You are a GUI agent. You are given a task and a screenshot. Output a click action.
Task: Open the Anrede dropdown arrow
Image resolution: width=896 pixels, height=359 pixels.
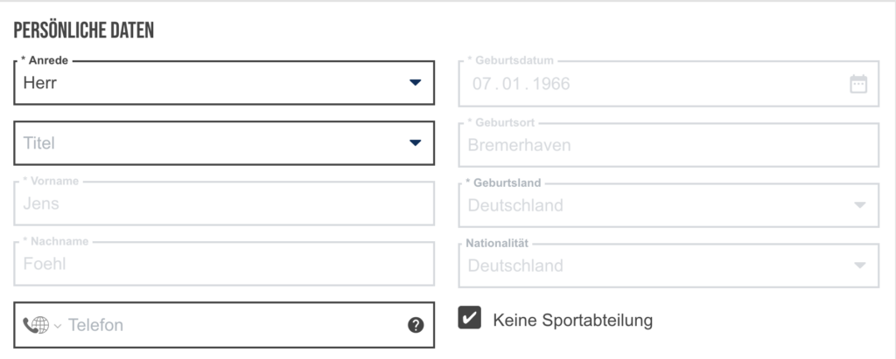point(416,83)
